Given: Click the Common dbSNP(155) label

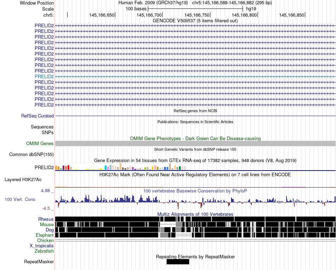Looking at the screenshot, I should pos(31,154).
